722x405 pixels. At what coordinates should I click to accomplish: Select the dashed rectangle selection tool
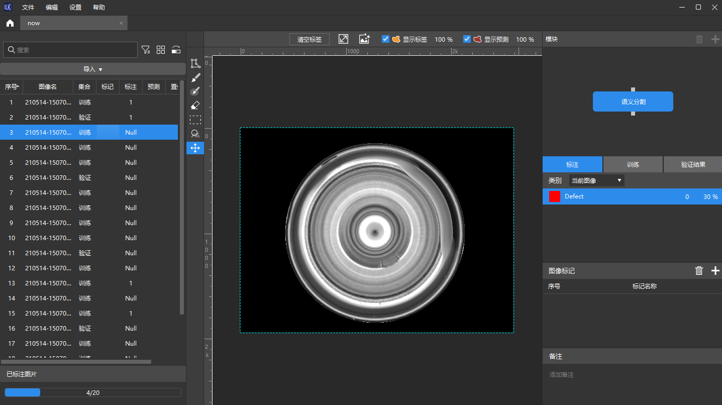[x=195, y=120]
